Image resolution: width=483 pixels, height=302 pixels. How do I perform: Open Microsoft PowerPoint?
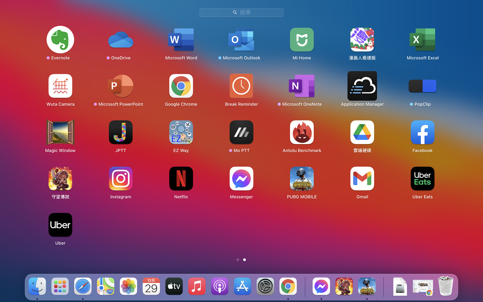tap(120, 86)
